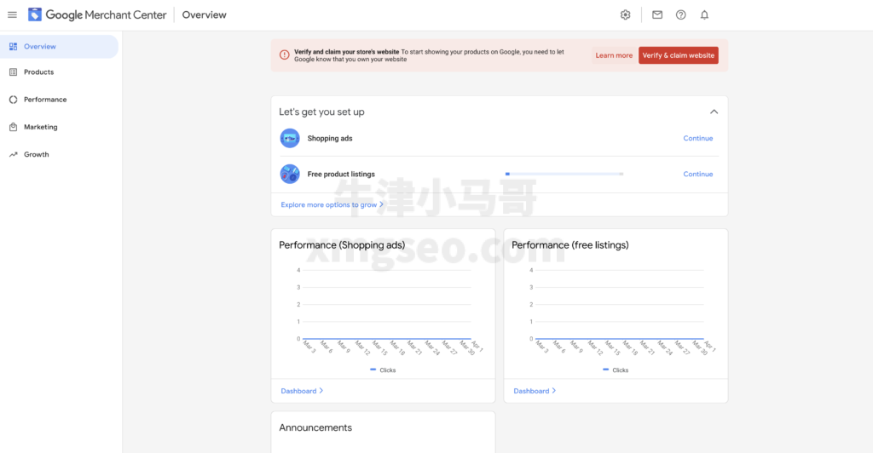The width and height of the screenshot is (873, 453).
Task: Click the Shopping ads round icon
Action: pos(290,139)
